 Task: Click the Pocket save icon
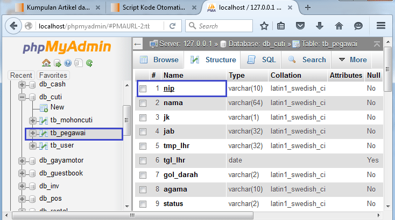(x=300, y=26)
